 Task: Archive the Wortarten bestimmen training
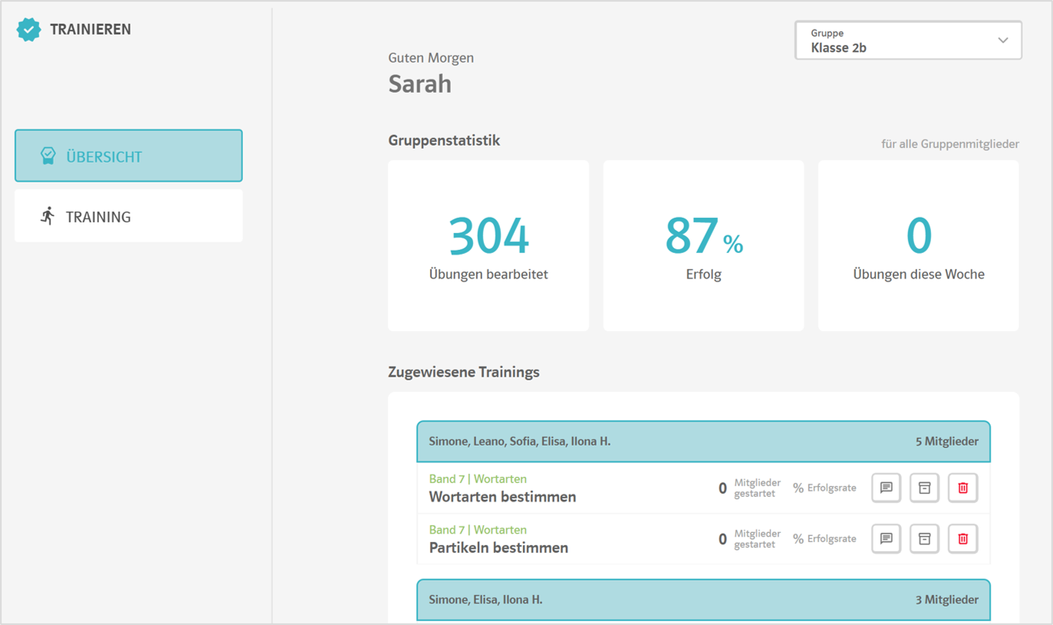[924, 488]
